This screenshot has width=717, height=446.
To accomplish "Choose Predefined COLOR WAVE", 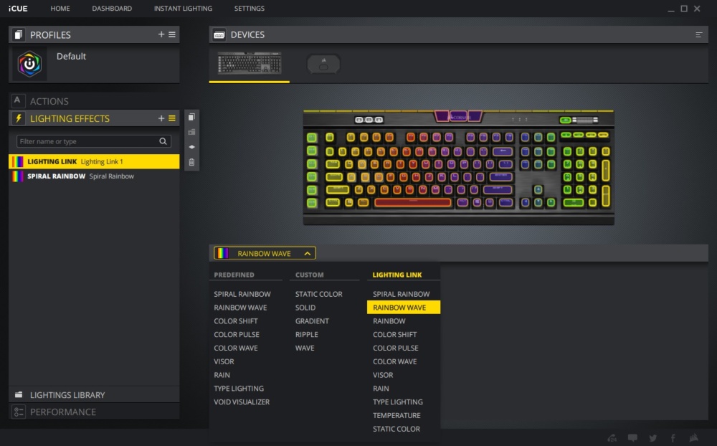I will pyautogui.click(x=235, y=348).
